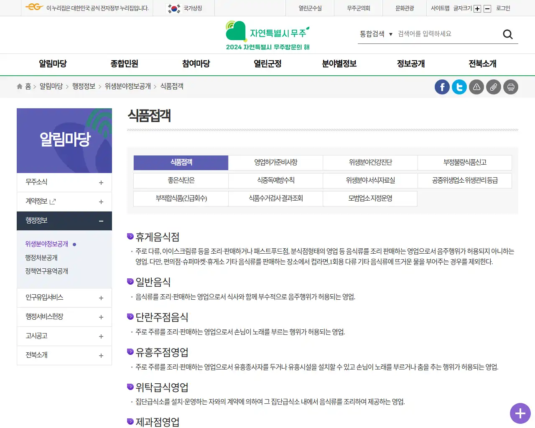Switch to the 부정불량식품신고 tab
Screen dimensions: 535x428
pyautogui.click(x=464, y=163)
